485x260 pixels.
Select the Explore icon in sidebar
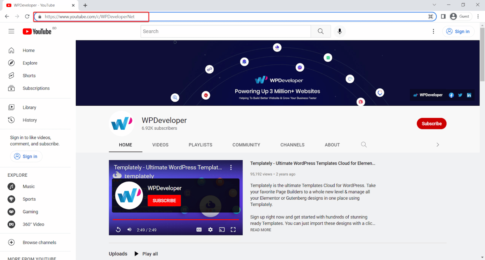tap(11, 63)
